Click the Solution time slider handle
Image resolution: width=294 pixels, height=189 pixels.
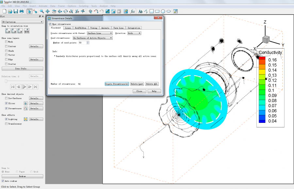[x=6, y=81]
